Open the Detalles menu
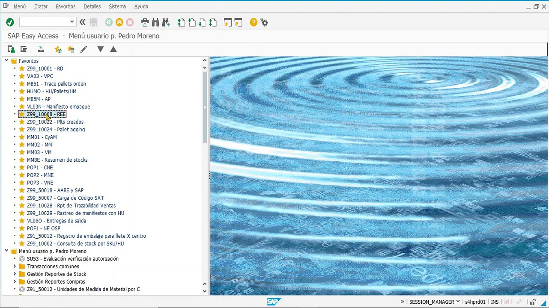 click(92, 6)
